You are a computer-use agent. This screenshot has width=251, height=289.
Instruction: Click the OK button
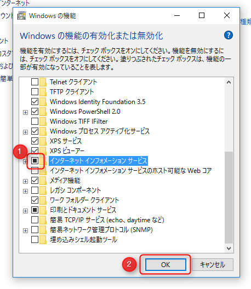point(166,264)
